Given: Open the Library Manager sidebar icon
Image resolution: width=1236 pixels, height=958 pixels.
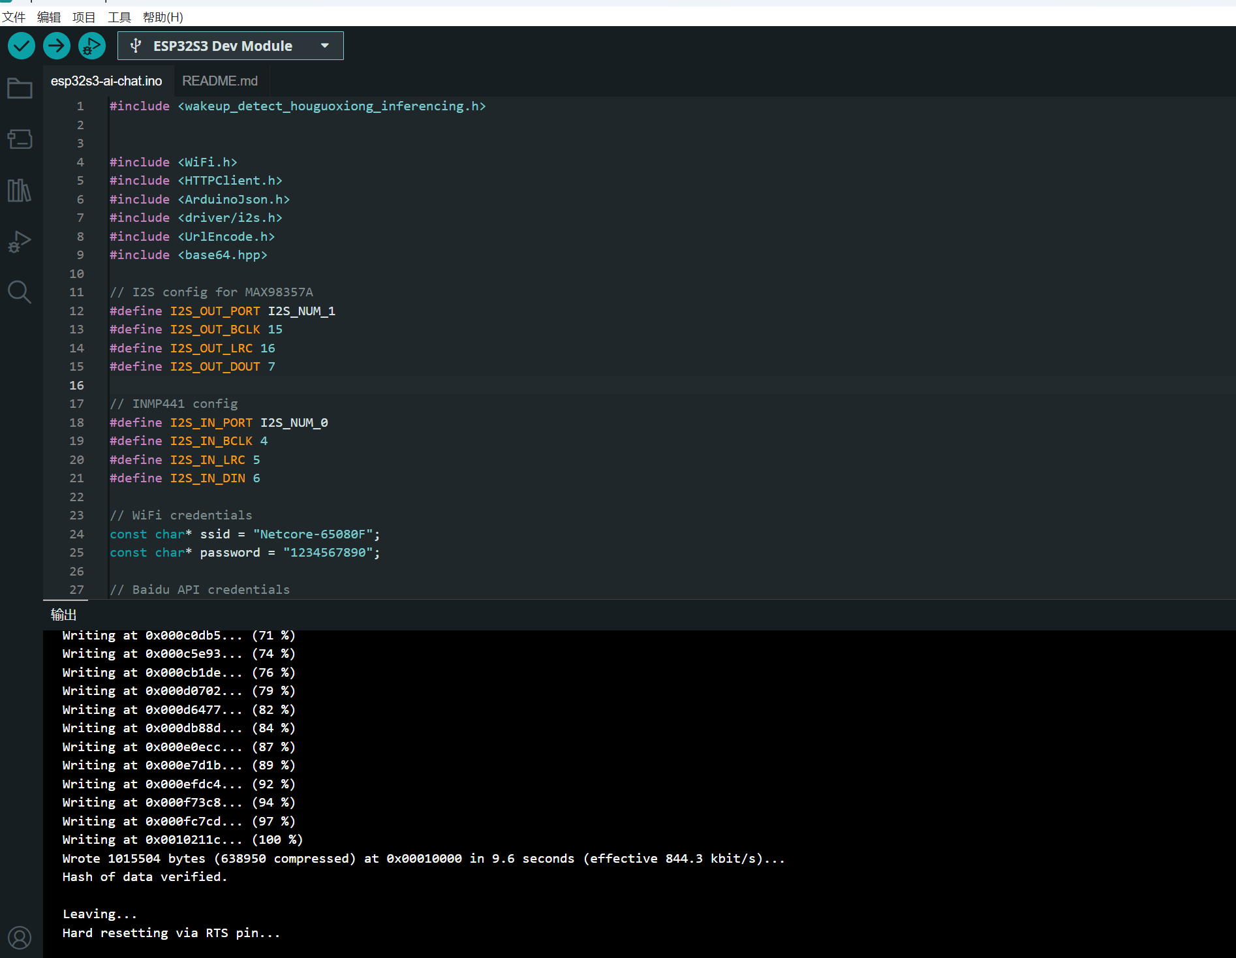Looking at the screenshot, I should 20,190.
